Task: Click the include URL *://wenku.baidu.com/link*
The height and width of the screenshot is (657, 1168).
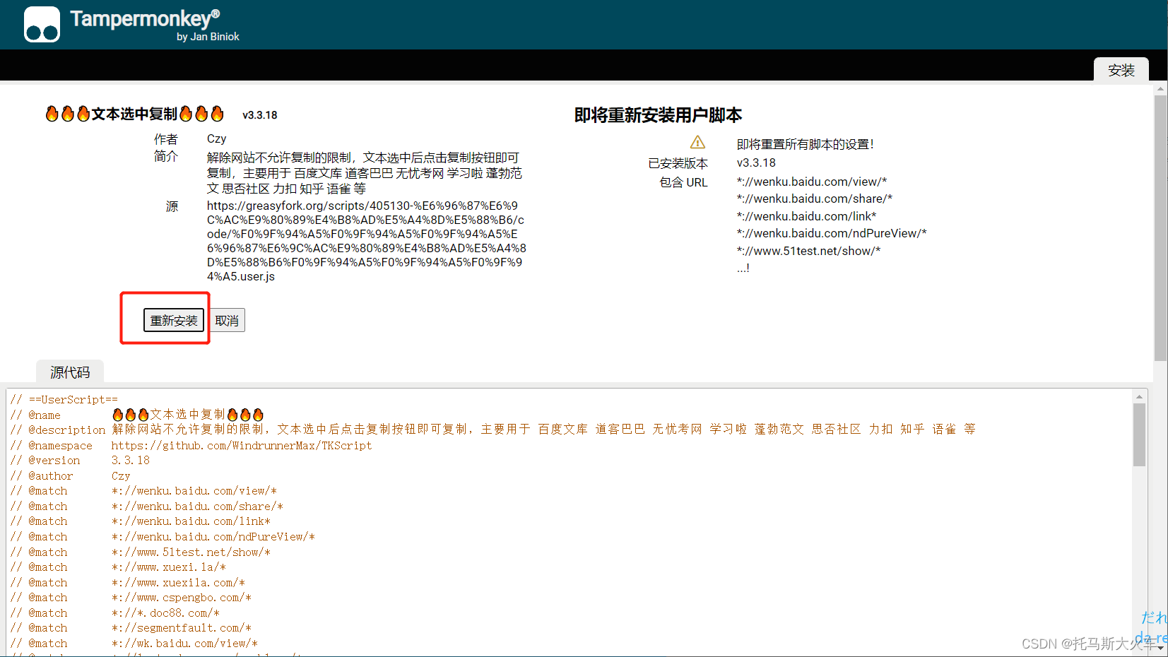Action: [x=806, y=216]
